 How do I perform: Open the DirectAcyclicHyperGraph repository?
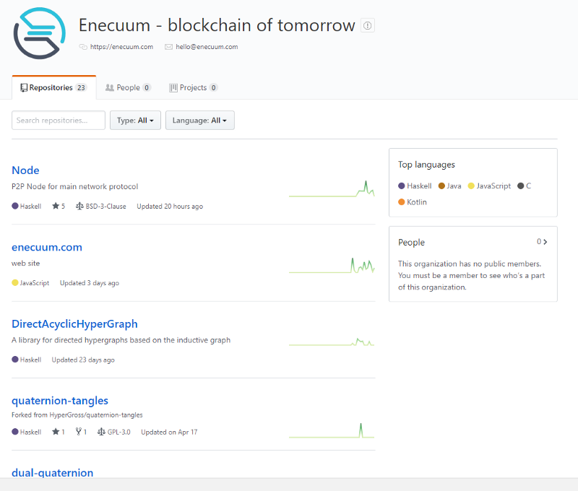[74, 323]
